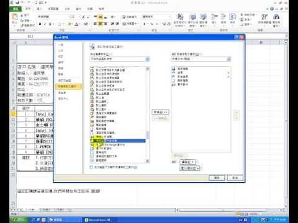
Task: Click the red Font Color swatch
Action: click(x=76, y=24)
